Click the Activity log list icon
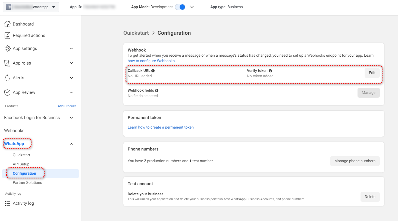The height and width of the screenshot is (221, 398). (7, 203)
